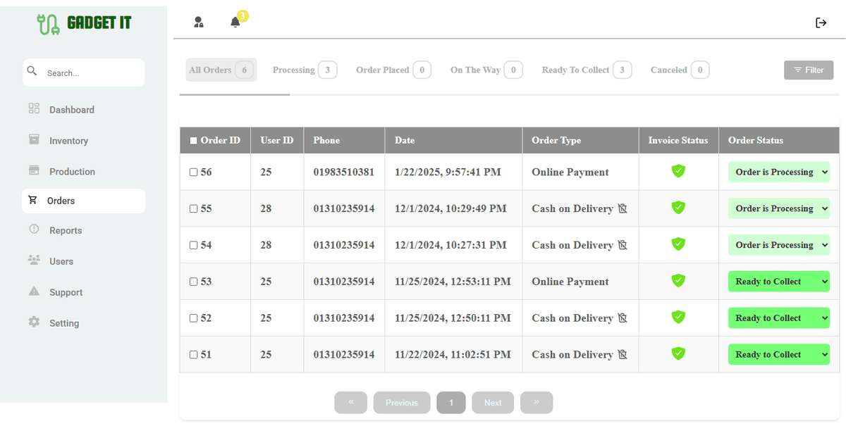Screen dimensions: 846x426
Task: Change the Ready to Collect dropdown on order 52
Action: point(778,318)
